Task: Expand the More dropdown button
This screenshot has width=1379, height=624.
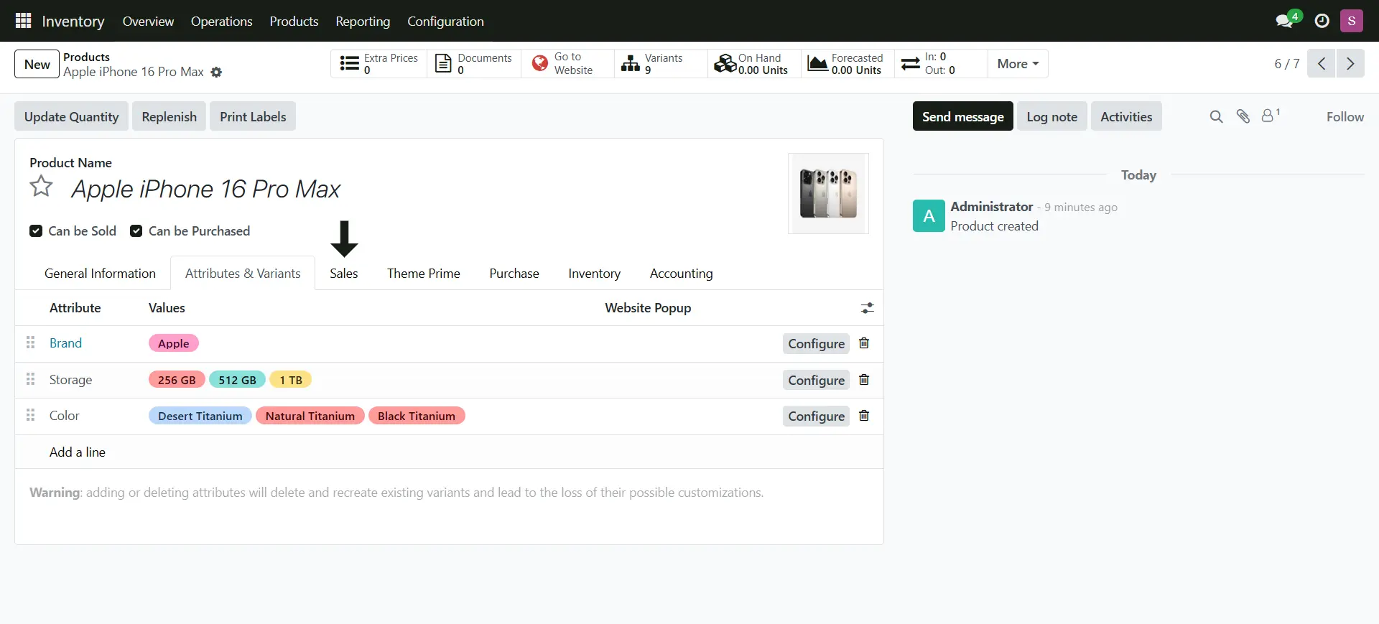Action: 1018,63
